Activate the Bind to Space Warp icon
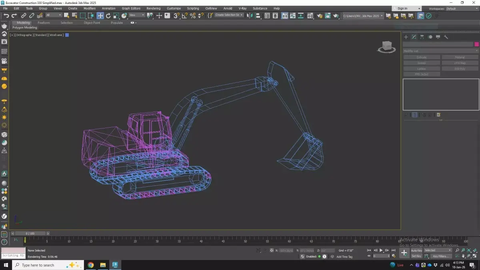Viewport: 480px width, 270px height. [40, 16]
